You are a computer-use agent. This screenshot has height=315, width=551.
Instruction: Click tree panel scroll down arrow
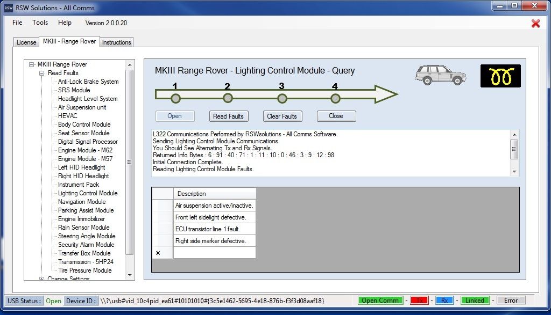click(x=130, y=275)
